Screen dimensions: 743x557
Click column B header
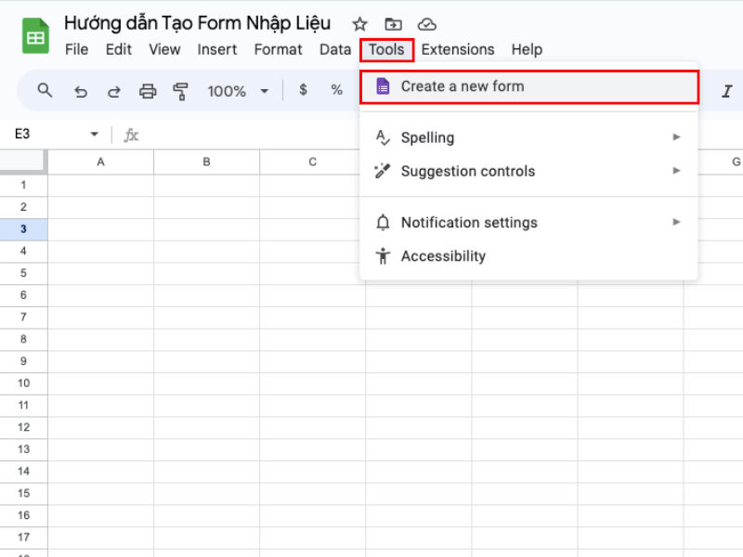pos(206,162)
